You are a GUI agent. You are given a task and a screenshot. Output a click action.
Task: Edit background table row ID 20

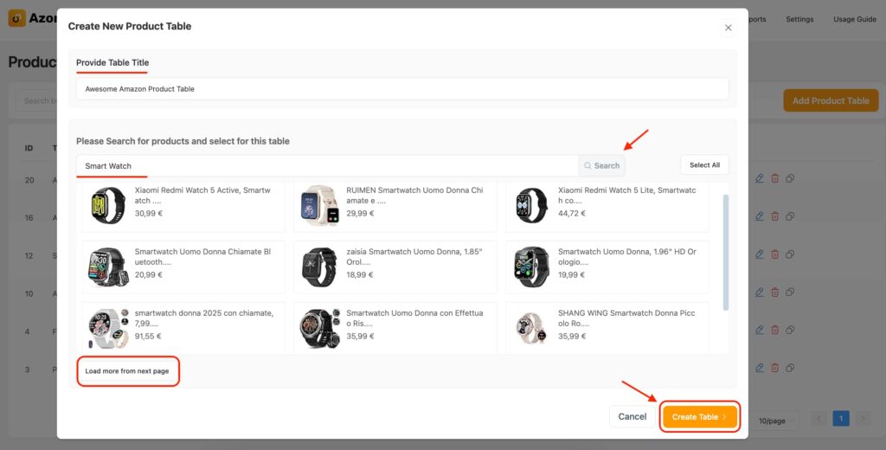coord(760,178)
